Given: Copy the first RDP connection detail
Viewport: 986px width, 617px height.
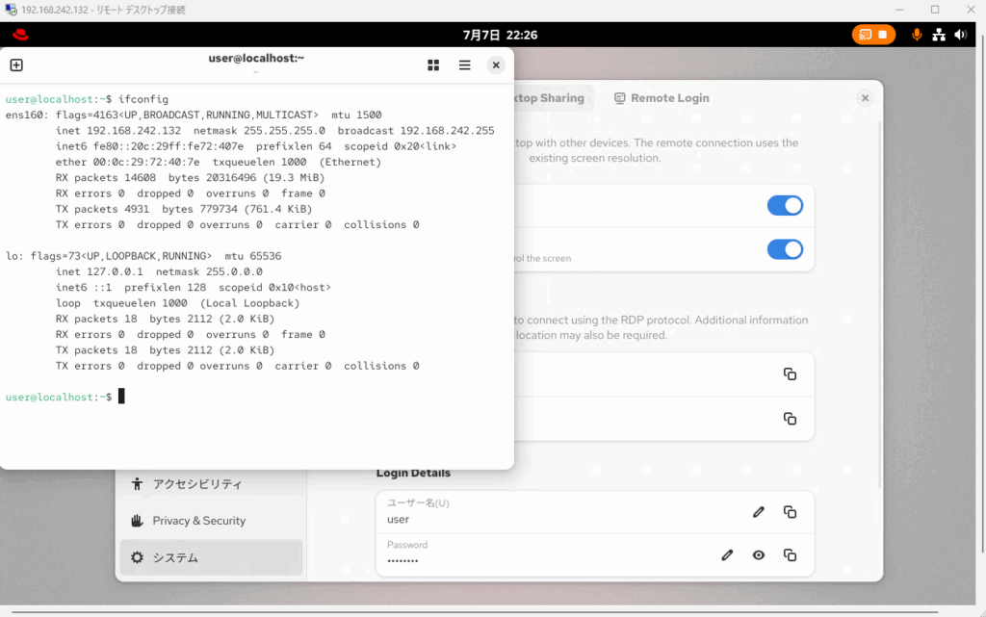Looking at the screenshot, I should 790,374.
